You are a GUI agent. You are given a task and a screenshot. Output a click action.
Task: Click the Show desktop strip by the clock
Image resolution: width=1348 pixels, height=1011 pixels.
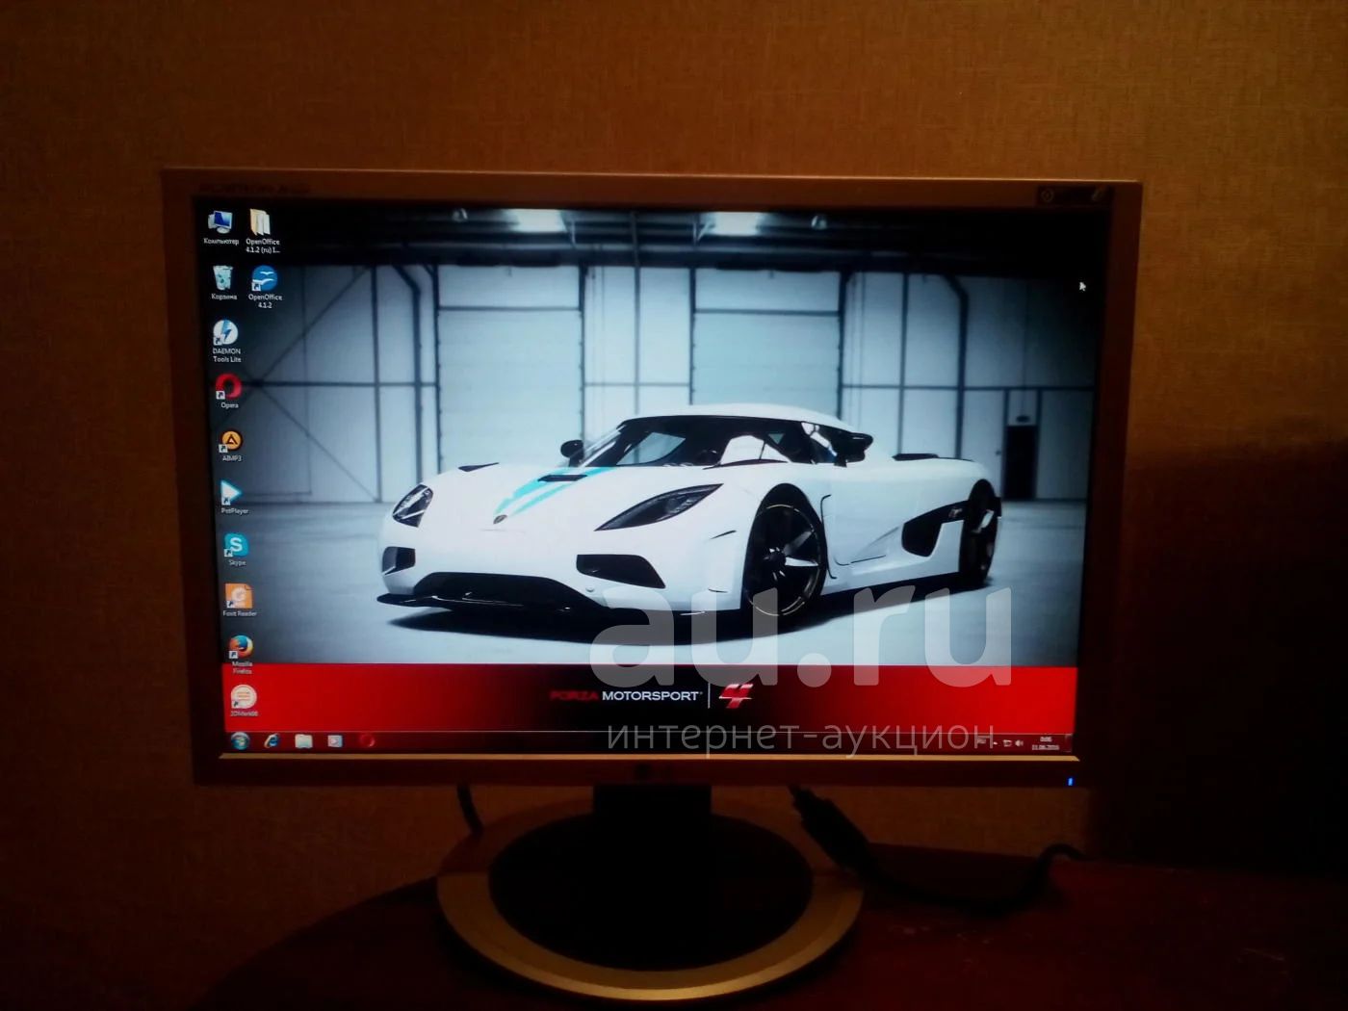[x=1068, y=743]
